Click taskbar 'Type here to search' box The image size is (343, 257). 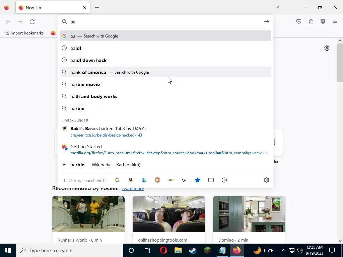point(70,250)
